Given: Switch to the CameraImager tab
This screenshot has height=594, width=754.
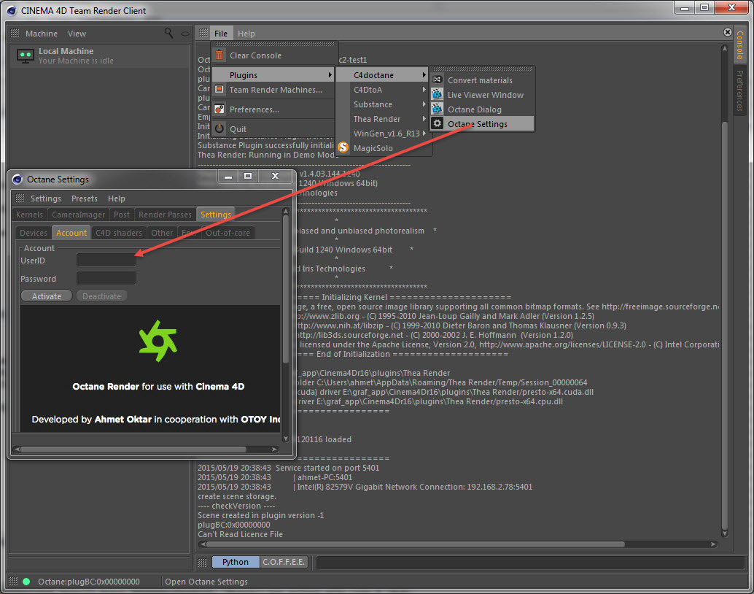Looking at the screenshot, I should (78, 215).
